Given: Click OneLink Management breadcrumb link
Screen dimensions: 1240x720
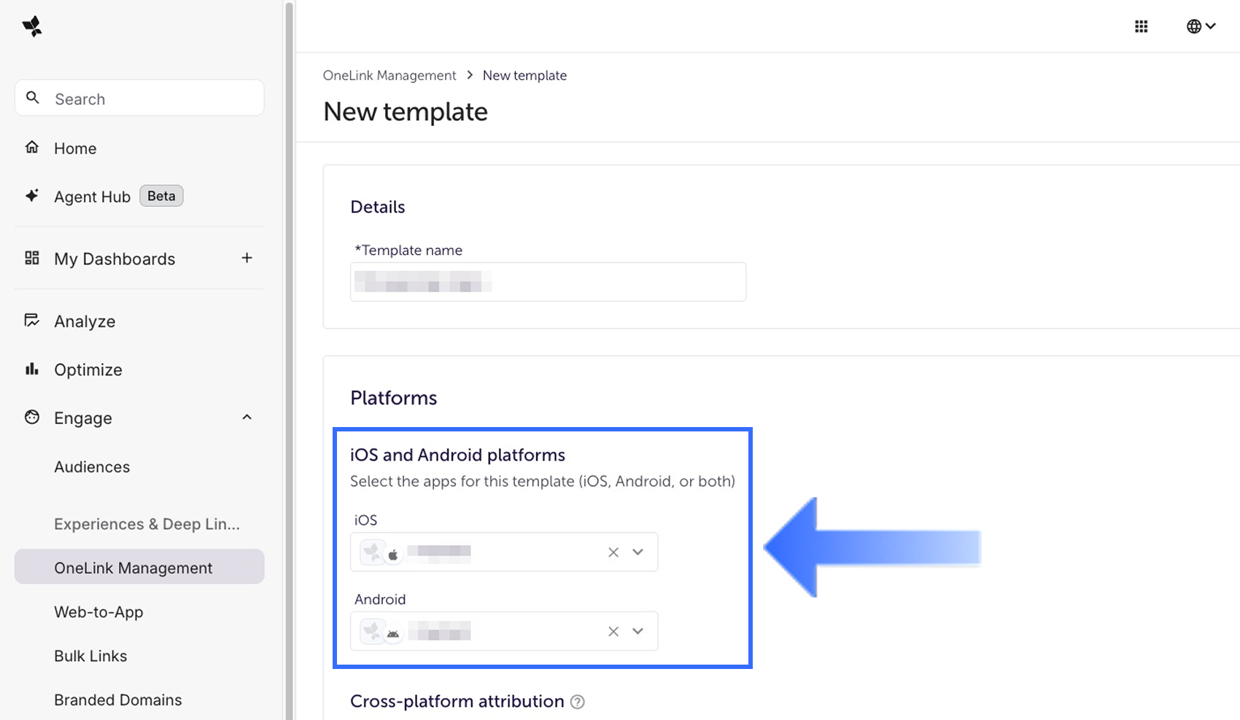Looking at the screenshot, I should tap(390, 76).
